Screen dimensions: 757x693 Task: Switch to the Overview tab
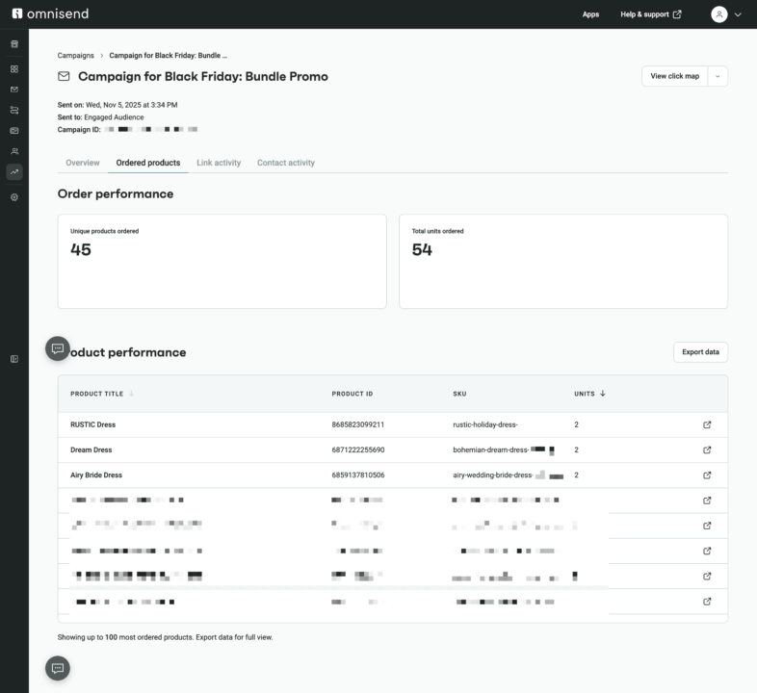coord(83,163)
